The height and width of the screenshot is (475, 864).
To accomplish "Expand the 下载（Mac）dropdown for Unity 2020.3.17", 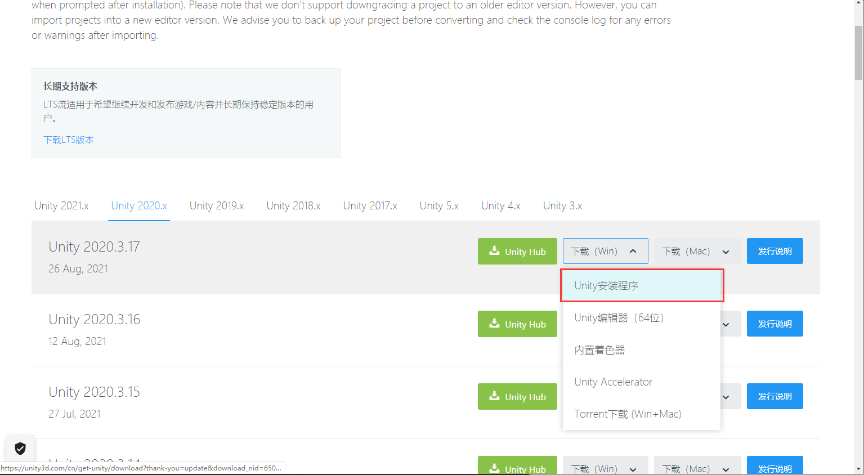I will click(x=697, y=251).
